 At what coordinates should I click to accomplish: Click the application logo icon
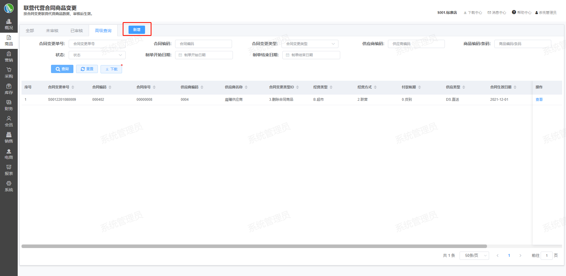point(9,8)
